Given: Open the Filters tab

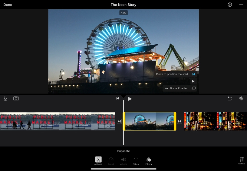Looking at the screenshot, I should pos(148,160).
